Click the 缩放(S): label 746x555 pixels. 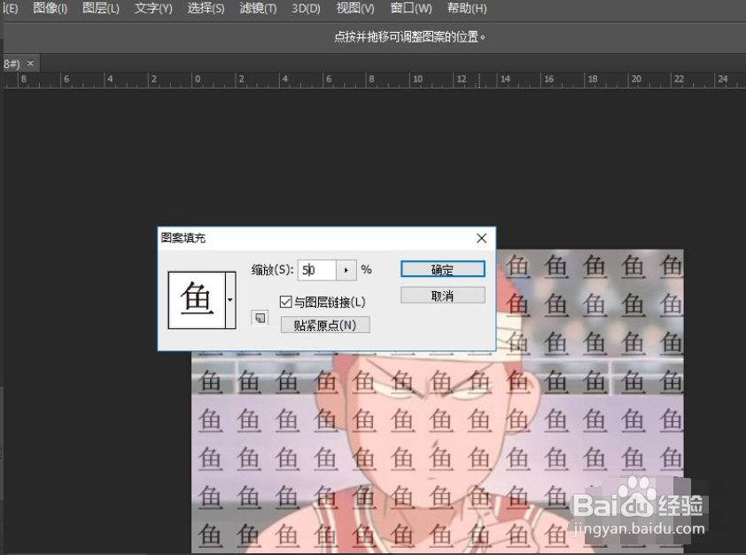[272, 270]
